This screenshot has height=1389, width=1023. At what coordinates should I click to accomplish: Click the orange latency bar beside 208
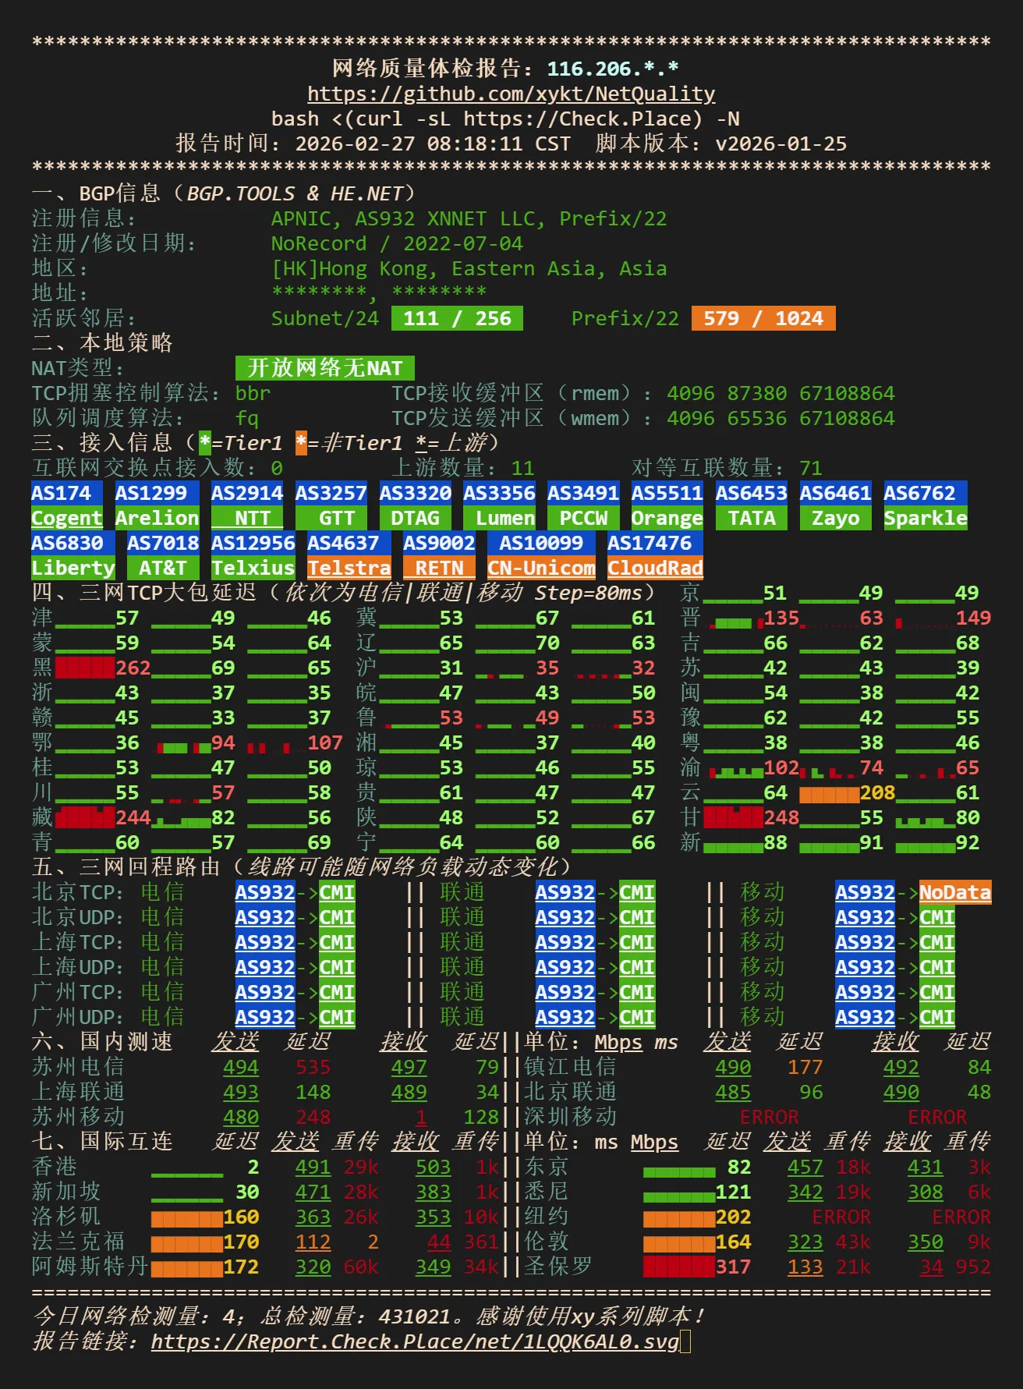click(x=829, y=794)
